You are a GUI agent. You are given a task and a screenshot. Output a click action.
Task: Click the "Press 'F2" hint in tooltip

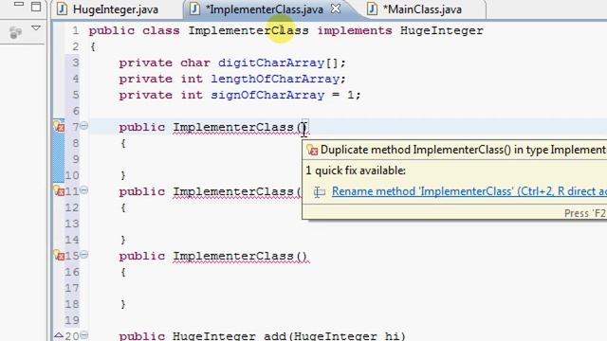585,213
